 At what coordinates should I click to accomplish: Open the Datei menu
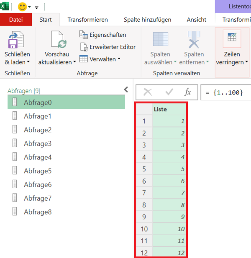tap(16, 20)
